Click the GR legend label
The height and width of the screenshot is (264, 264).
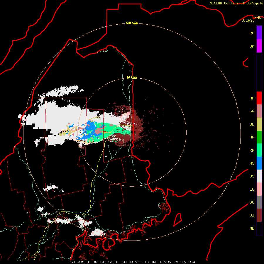(x=252, y=111)
